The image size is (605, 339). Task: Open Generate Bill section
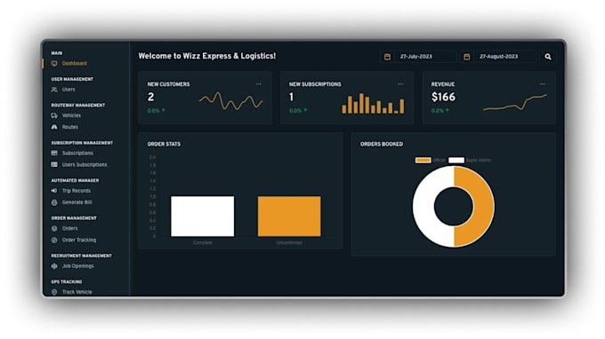[77, 202]
